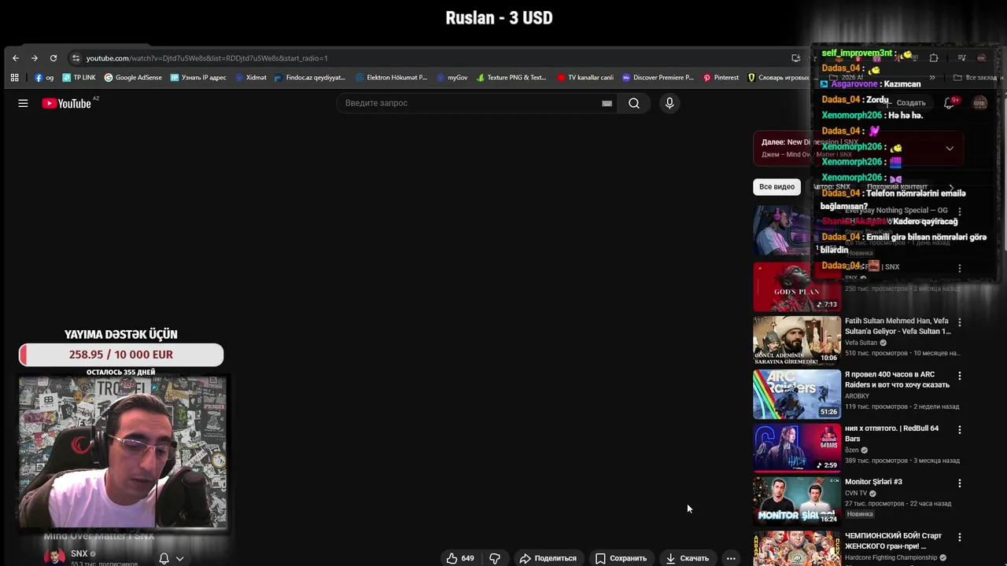Open options for ARC Raiders video
Viewport: 1007px width, 566px height.
click(x=959, y=376)
